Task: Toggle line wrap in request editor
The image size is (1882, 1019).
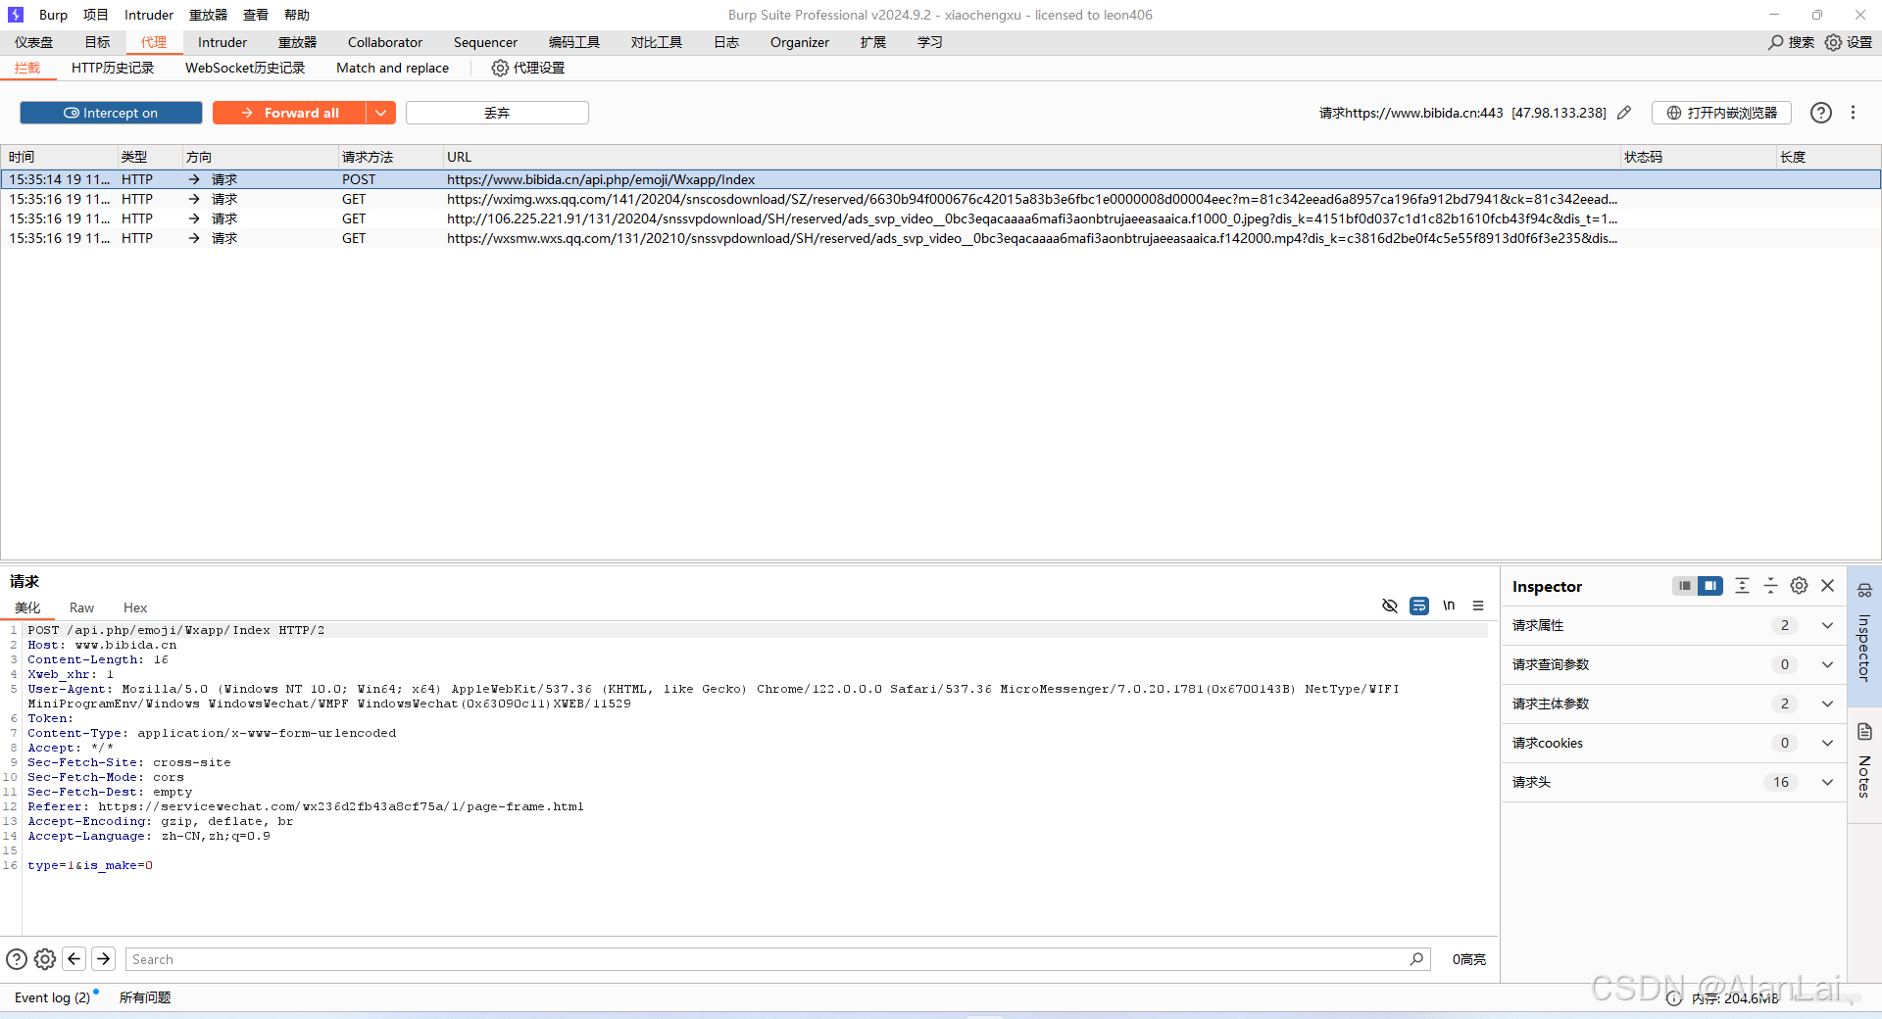Action: 1418,606
